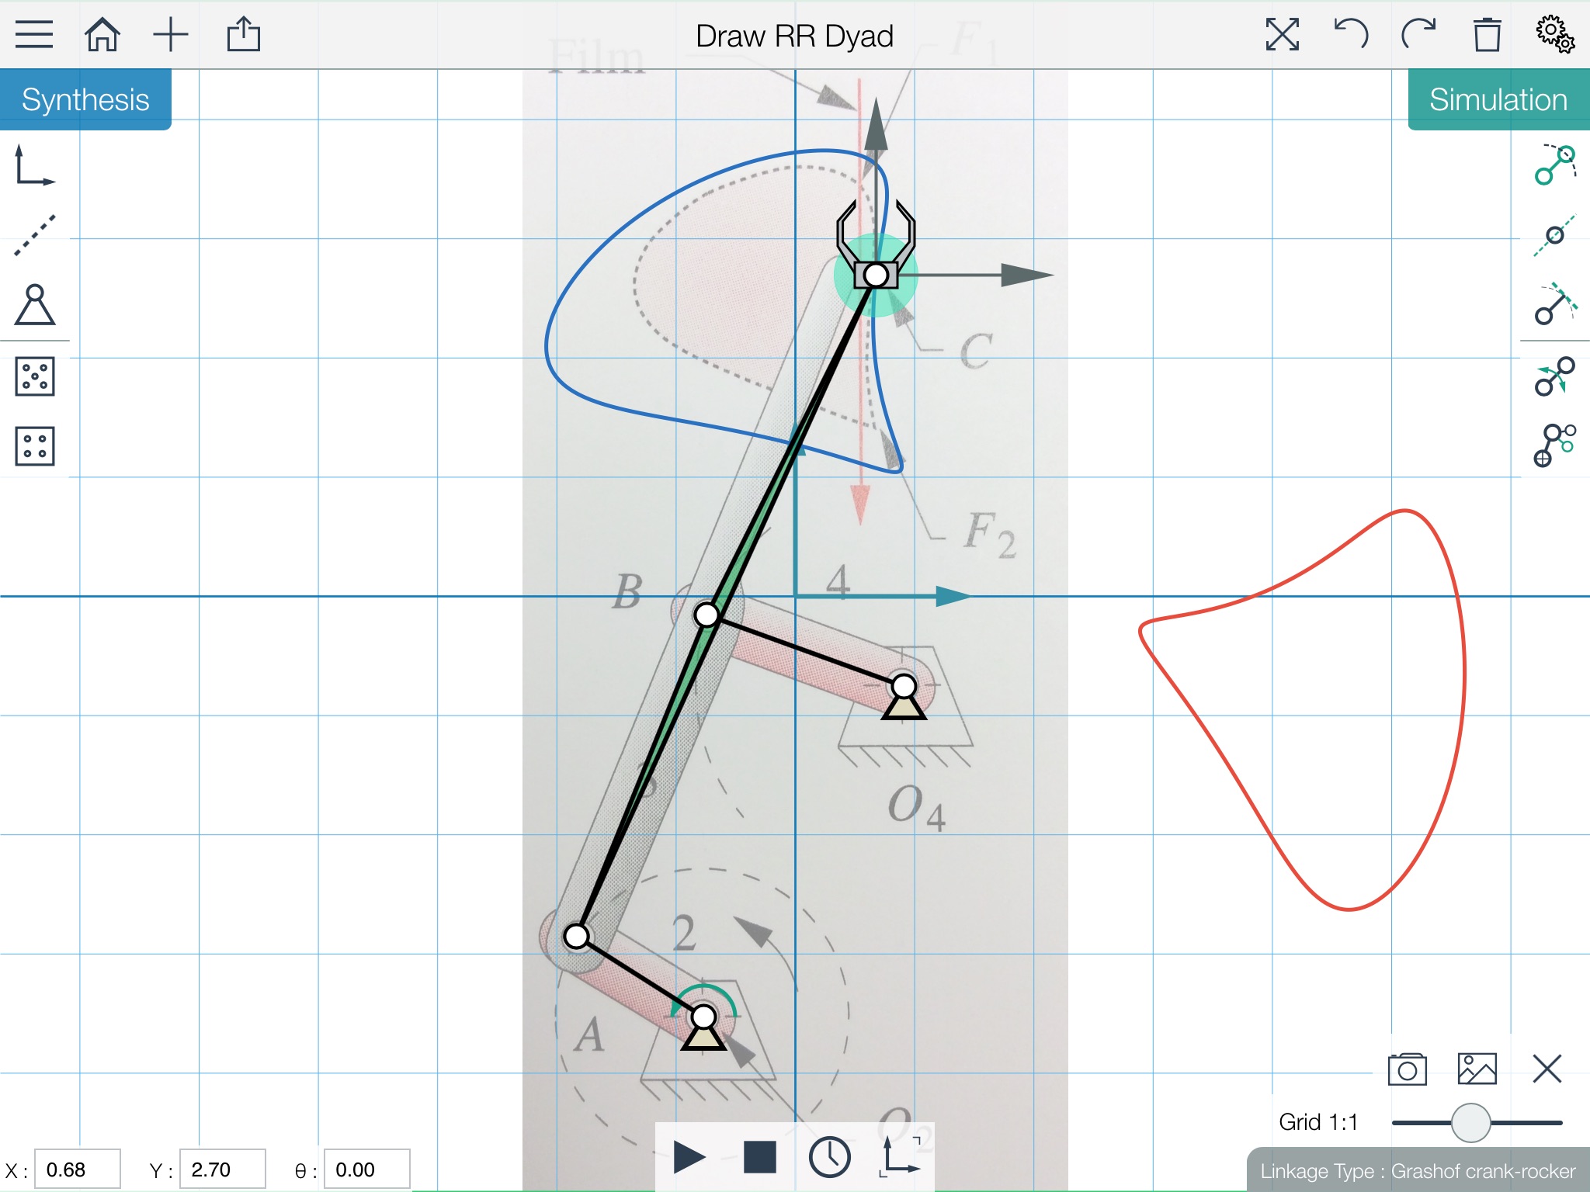The image size is (1590, 1192).
Task: Redo the last action
Action: [1418, 35]
